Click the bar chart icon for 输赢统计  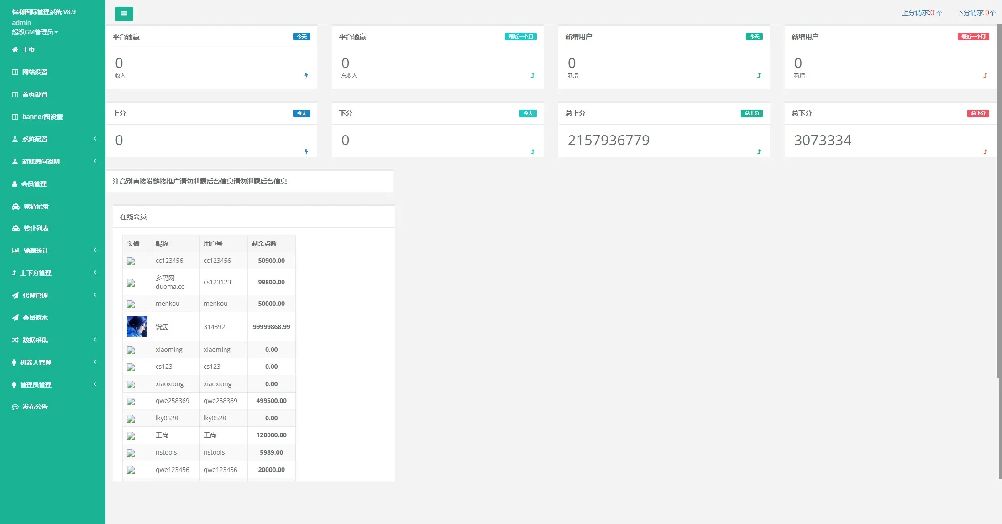[x=16, y=251]
